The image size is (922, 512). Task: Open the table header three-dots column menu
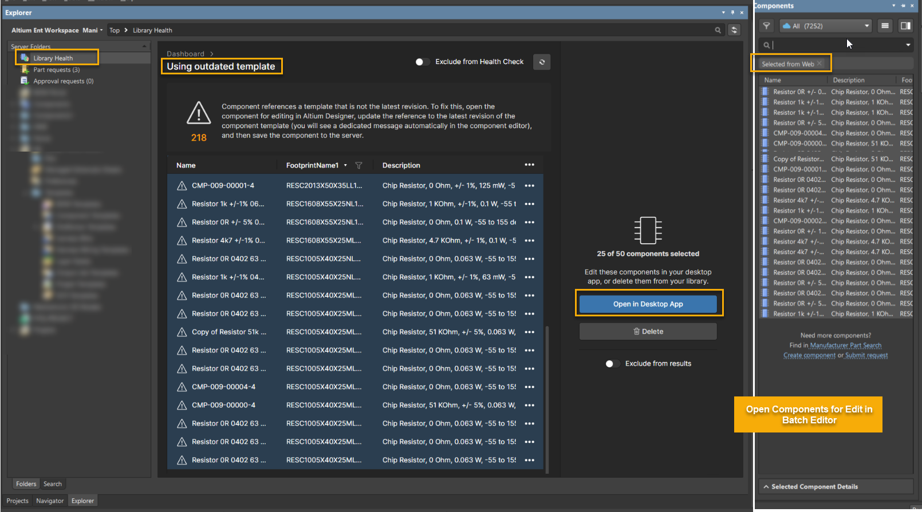pyautogui.click(x=529, y=165)
